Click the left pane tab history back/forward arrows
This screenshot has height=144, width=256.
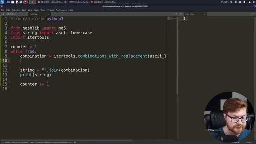(3, 14)
